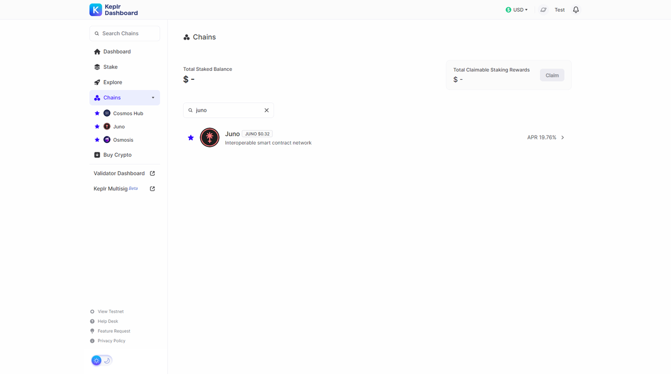Unfavorite Juno star in the sidebar
671x374 pixels.
click(97, 127)
